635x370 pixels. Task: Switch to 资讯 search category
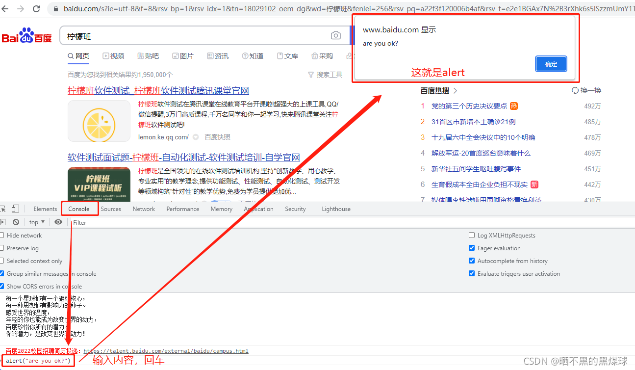[x=218, y=56]
